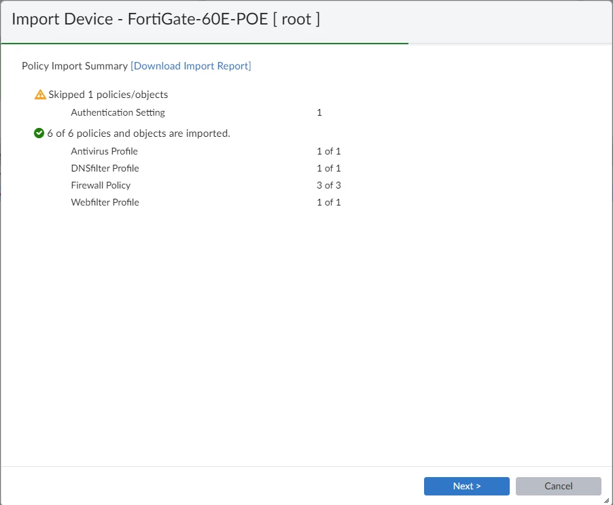This screenshot has height=505, width=613.
Task: Select the 'Webfilter Profile' row label
Action: pyautogui.click(x=105, y=202)
